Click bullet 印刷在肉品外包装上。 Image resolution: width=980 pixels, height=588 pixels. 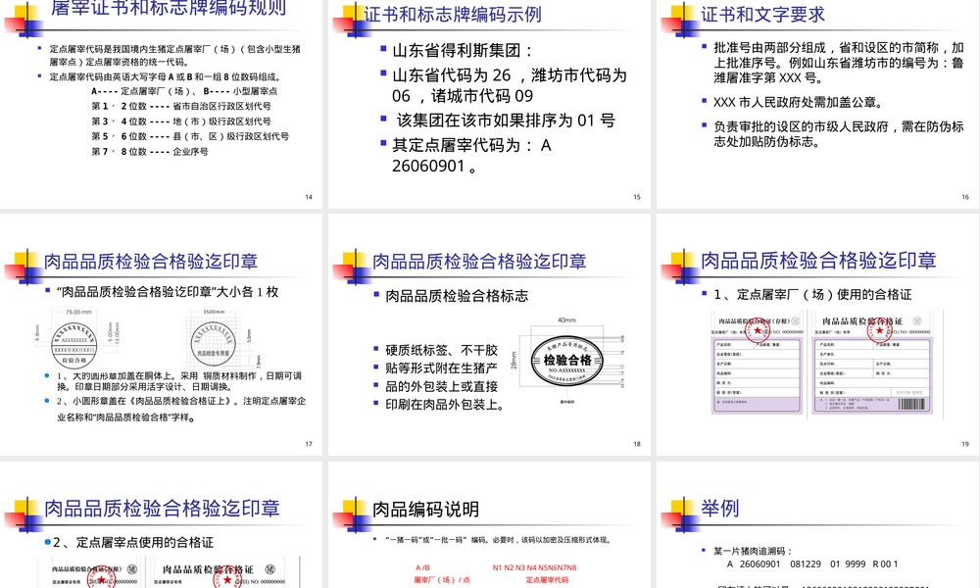click(x=444, y=405)
